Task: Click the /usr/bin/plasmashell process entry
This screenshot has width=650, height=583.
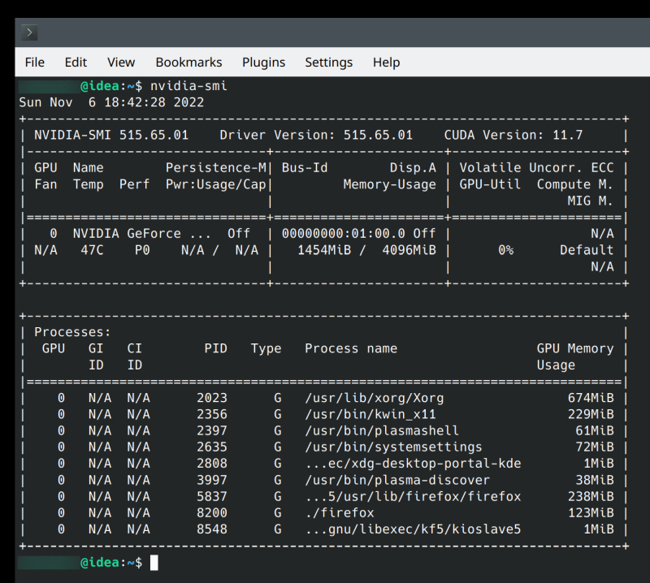Action: click(381, 430)
